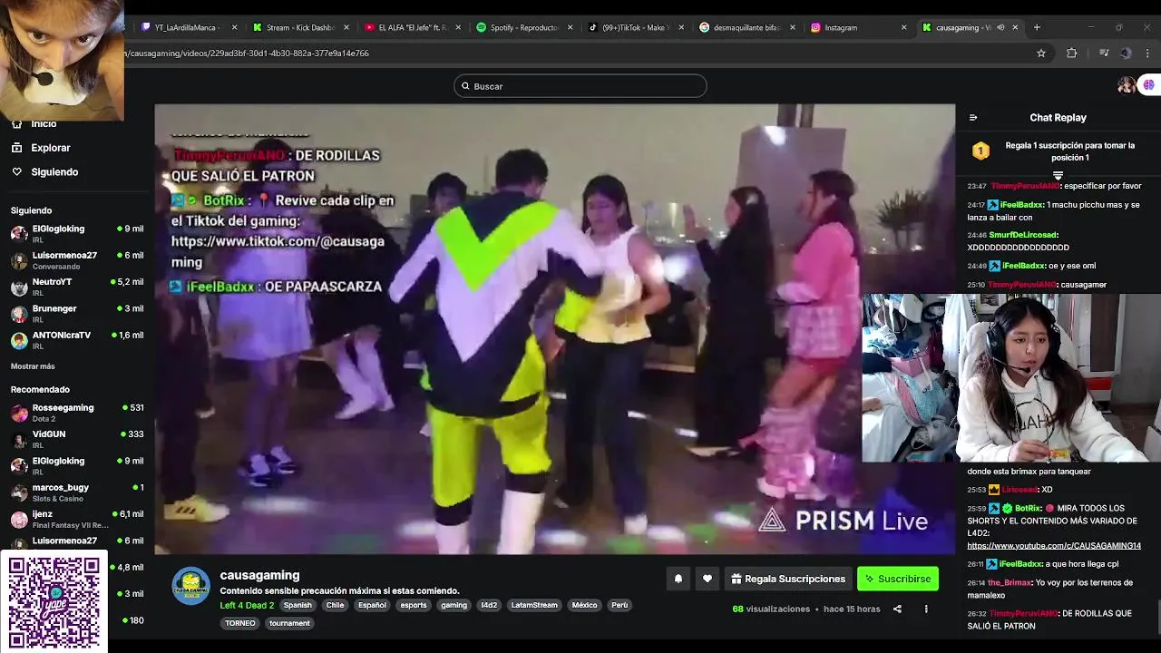Go to Explorar in sidebar
Screen dimensions: 1161x653
pyautogui.click(x=51, y=148)
